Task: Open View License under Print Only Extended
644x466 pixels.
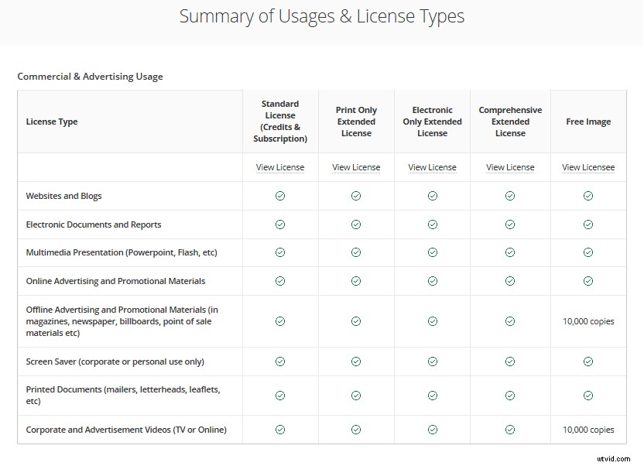Action: pos(356,167)
